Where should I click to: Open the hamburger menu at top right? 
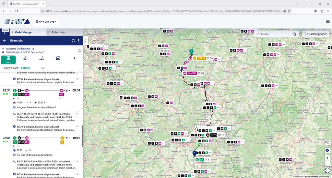tap(327, 22)
